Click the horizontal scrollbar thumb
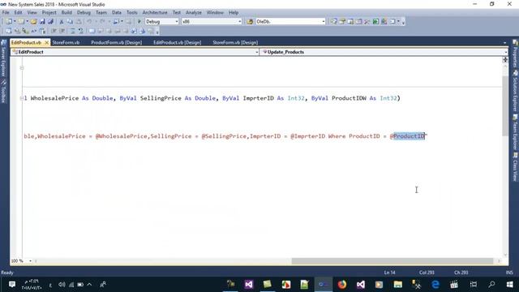This screenshot has height=292, width=519. (x=392, y=261)
